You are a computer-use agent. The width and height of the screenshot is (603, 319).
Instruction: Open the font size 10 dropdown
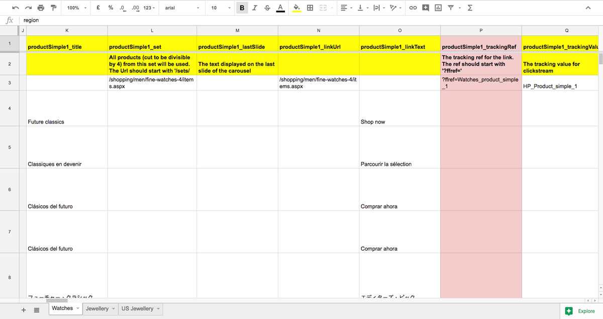coord(221,8)
